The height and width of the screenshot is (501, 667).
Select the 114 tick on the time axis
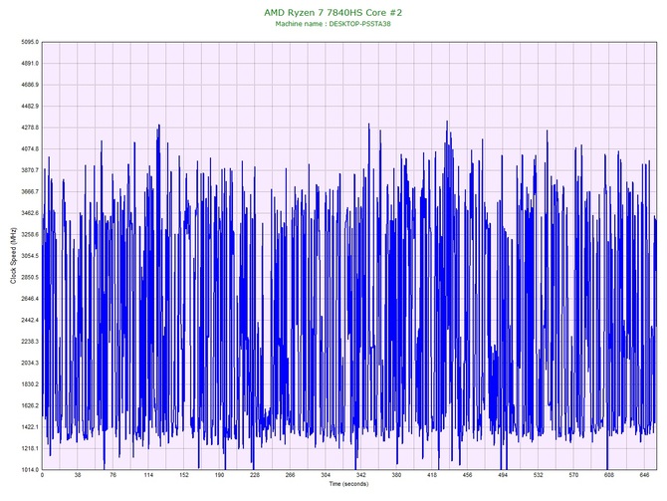(148, 475)
